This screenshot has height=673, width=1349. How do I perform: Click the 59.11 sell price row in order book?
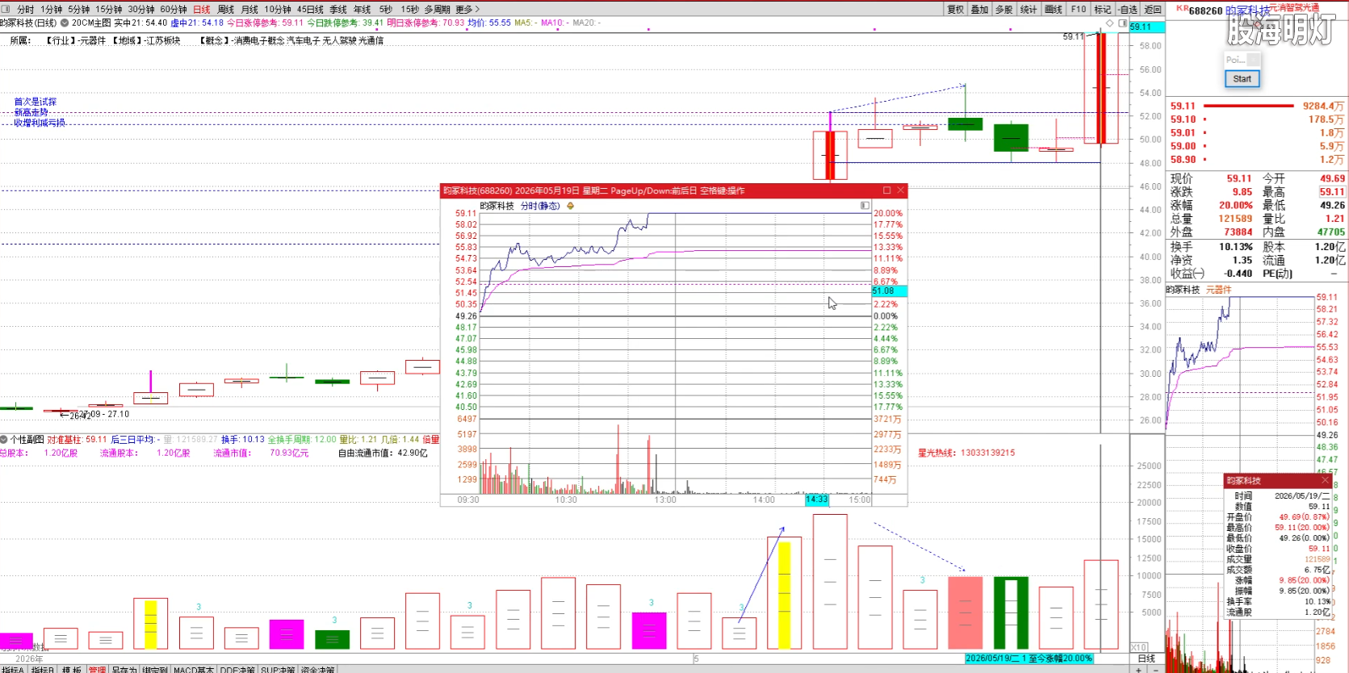(x=1257, y=106)
